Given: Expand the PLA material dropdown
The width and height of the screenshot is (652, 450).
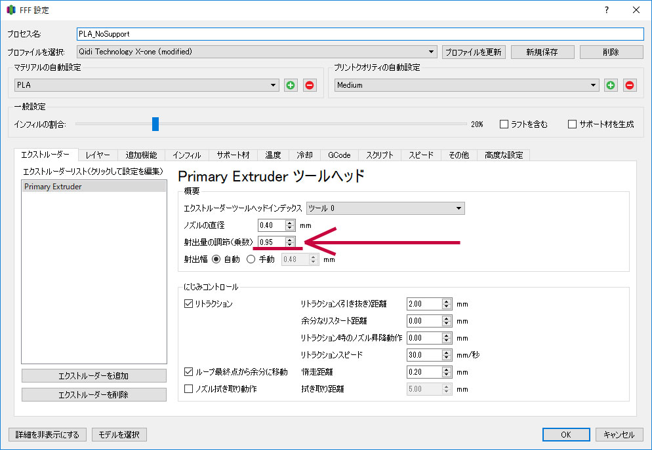Looking at the screenshot, I should pos(147,85).
